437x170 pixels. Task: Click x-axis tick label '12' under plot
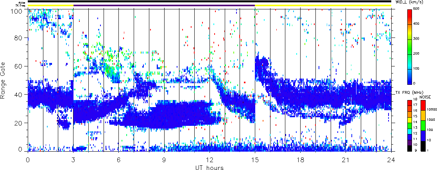pos(210,159)
